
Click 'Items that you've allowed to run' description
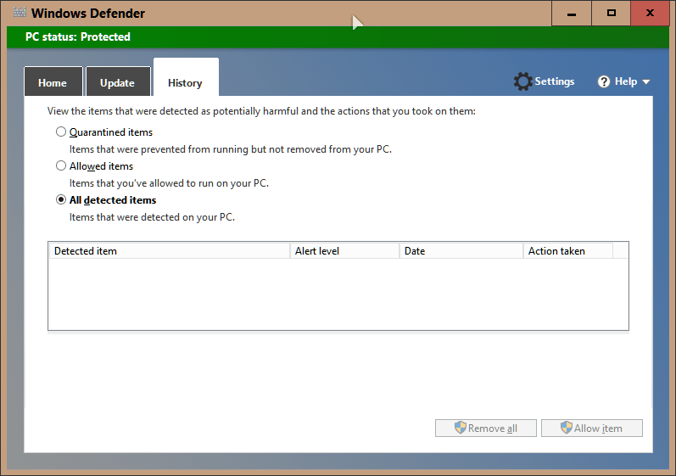(169, 183)
